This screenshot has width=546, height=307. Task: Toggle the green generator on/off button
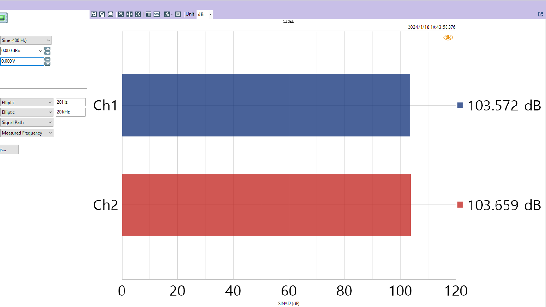point(3,18)
